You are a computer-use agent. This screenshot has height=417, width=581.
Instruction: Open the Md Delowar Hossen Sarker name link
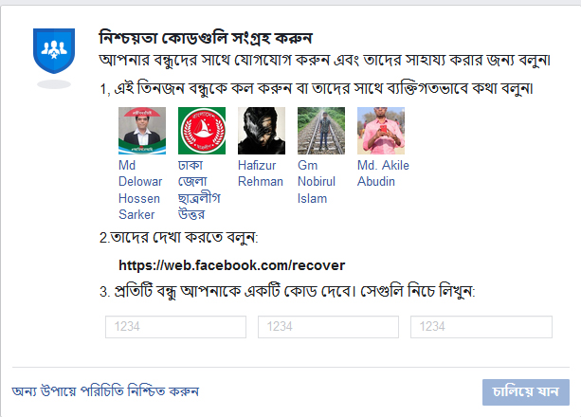[x=139, y=190]
